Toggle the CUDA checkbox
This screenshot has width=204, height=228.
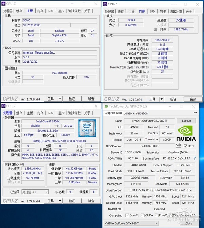pyautogui.click(x=143, y=215)
